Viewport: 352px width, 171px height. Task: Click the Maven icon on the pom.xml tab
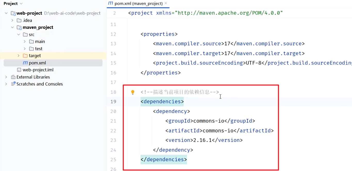click(111, 3)
